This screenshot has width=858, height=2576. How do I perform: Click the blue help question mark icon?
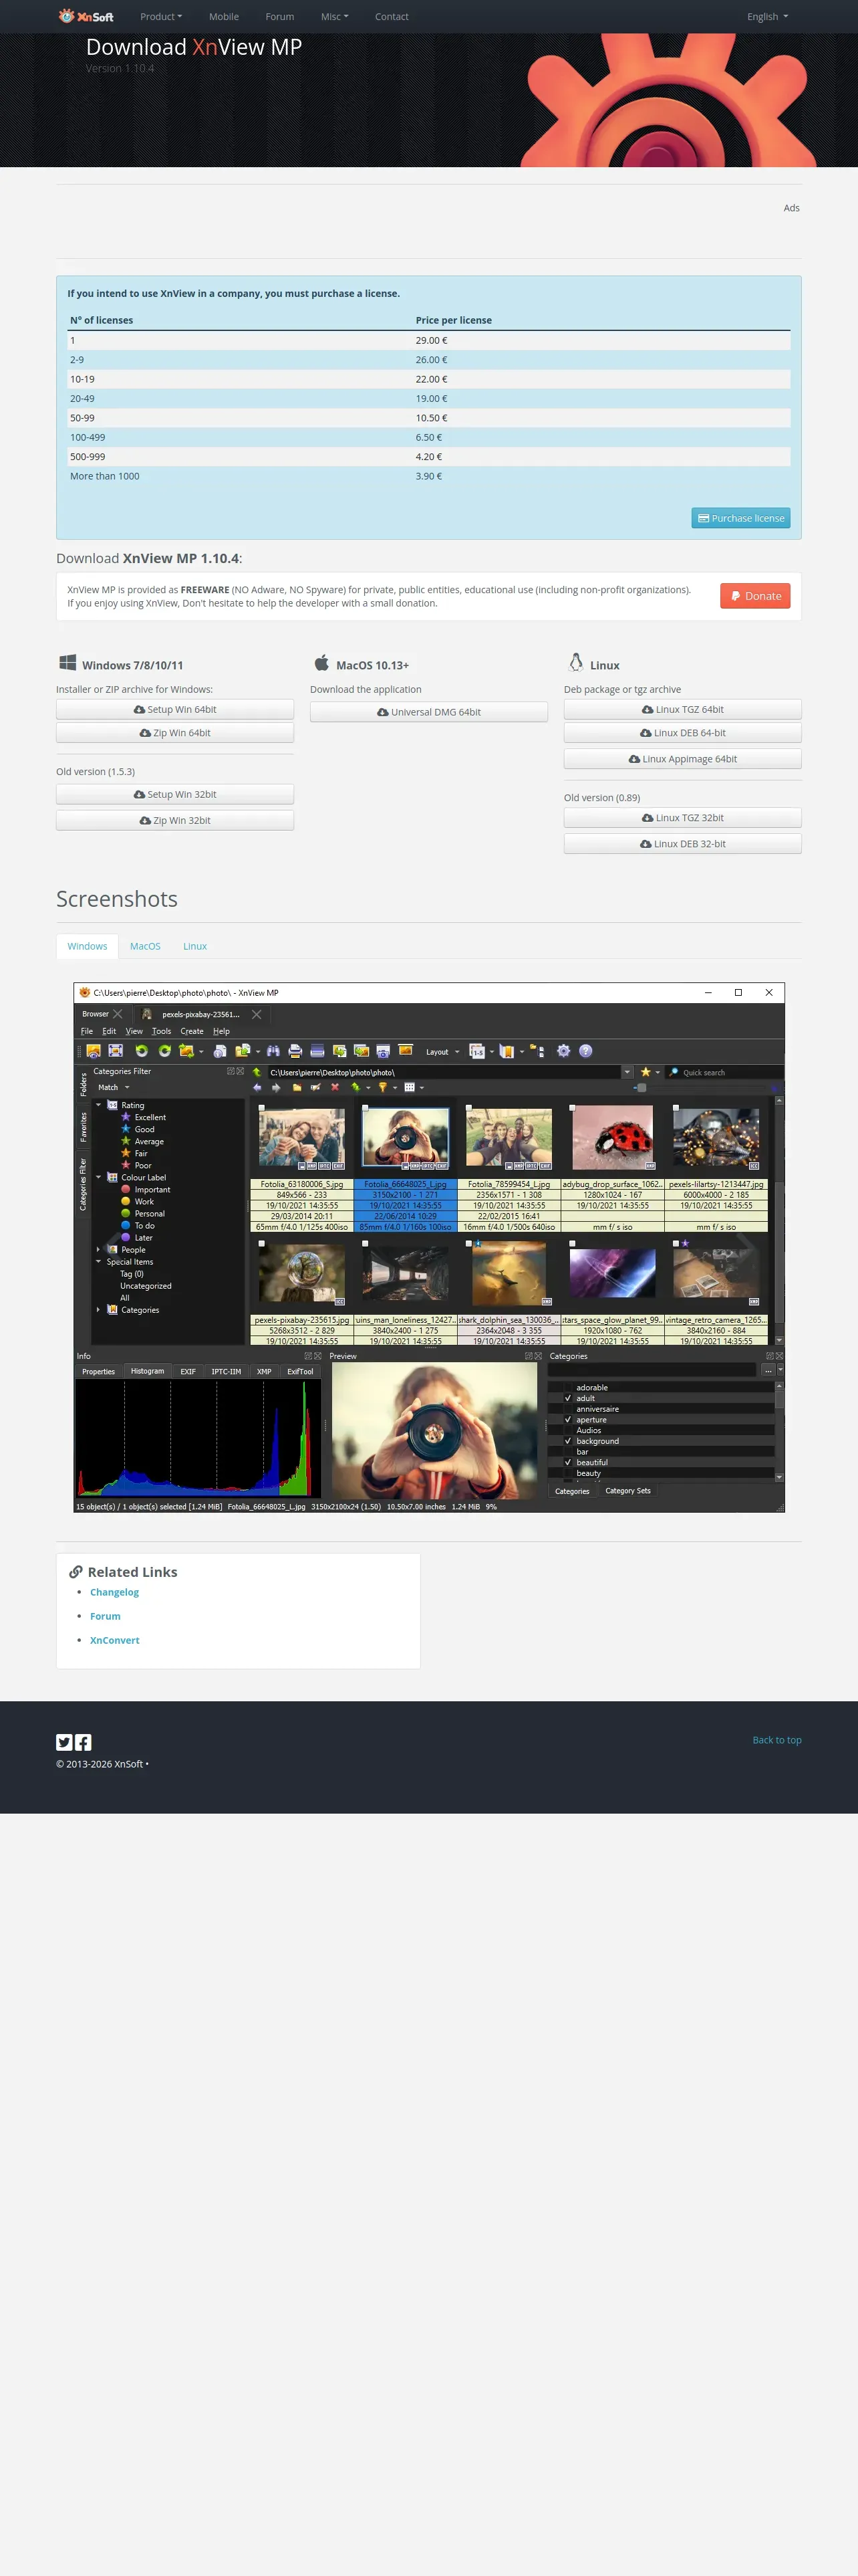tap(585, 1051)
